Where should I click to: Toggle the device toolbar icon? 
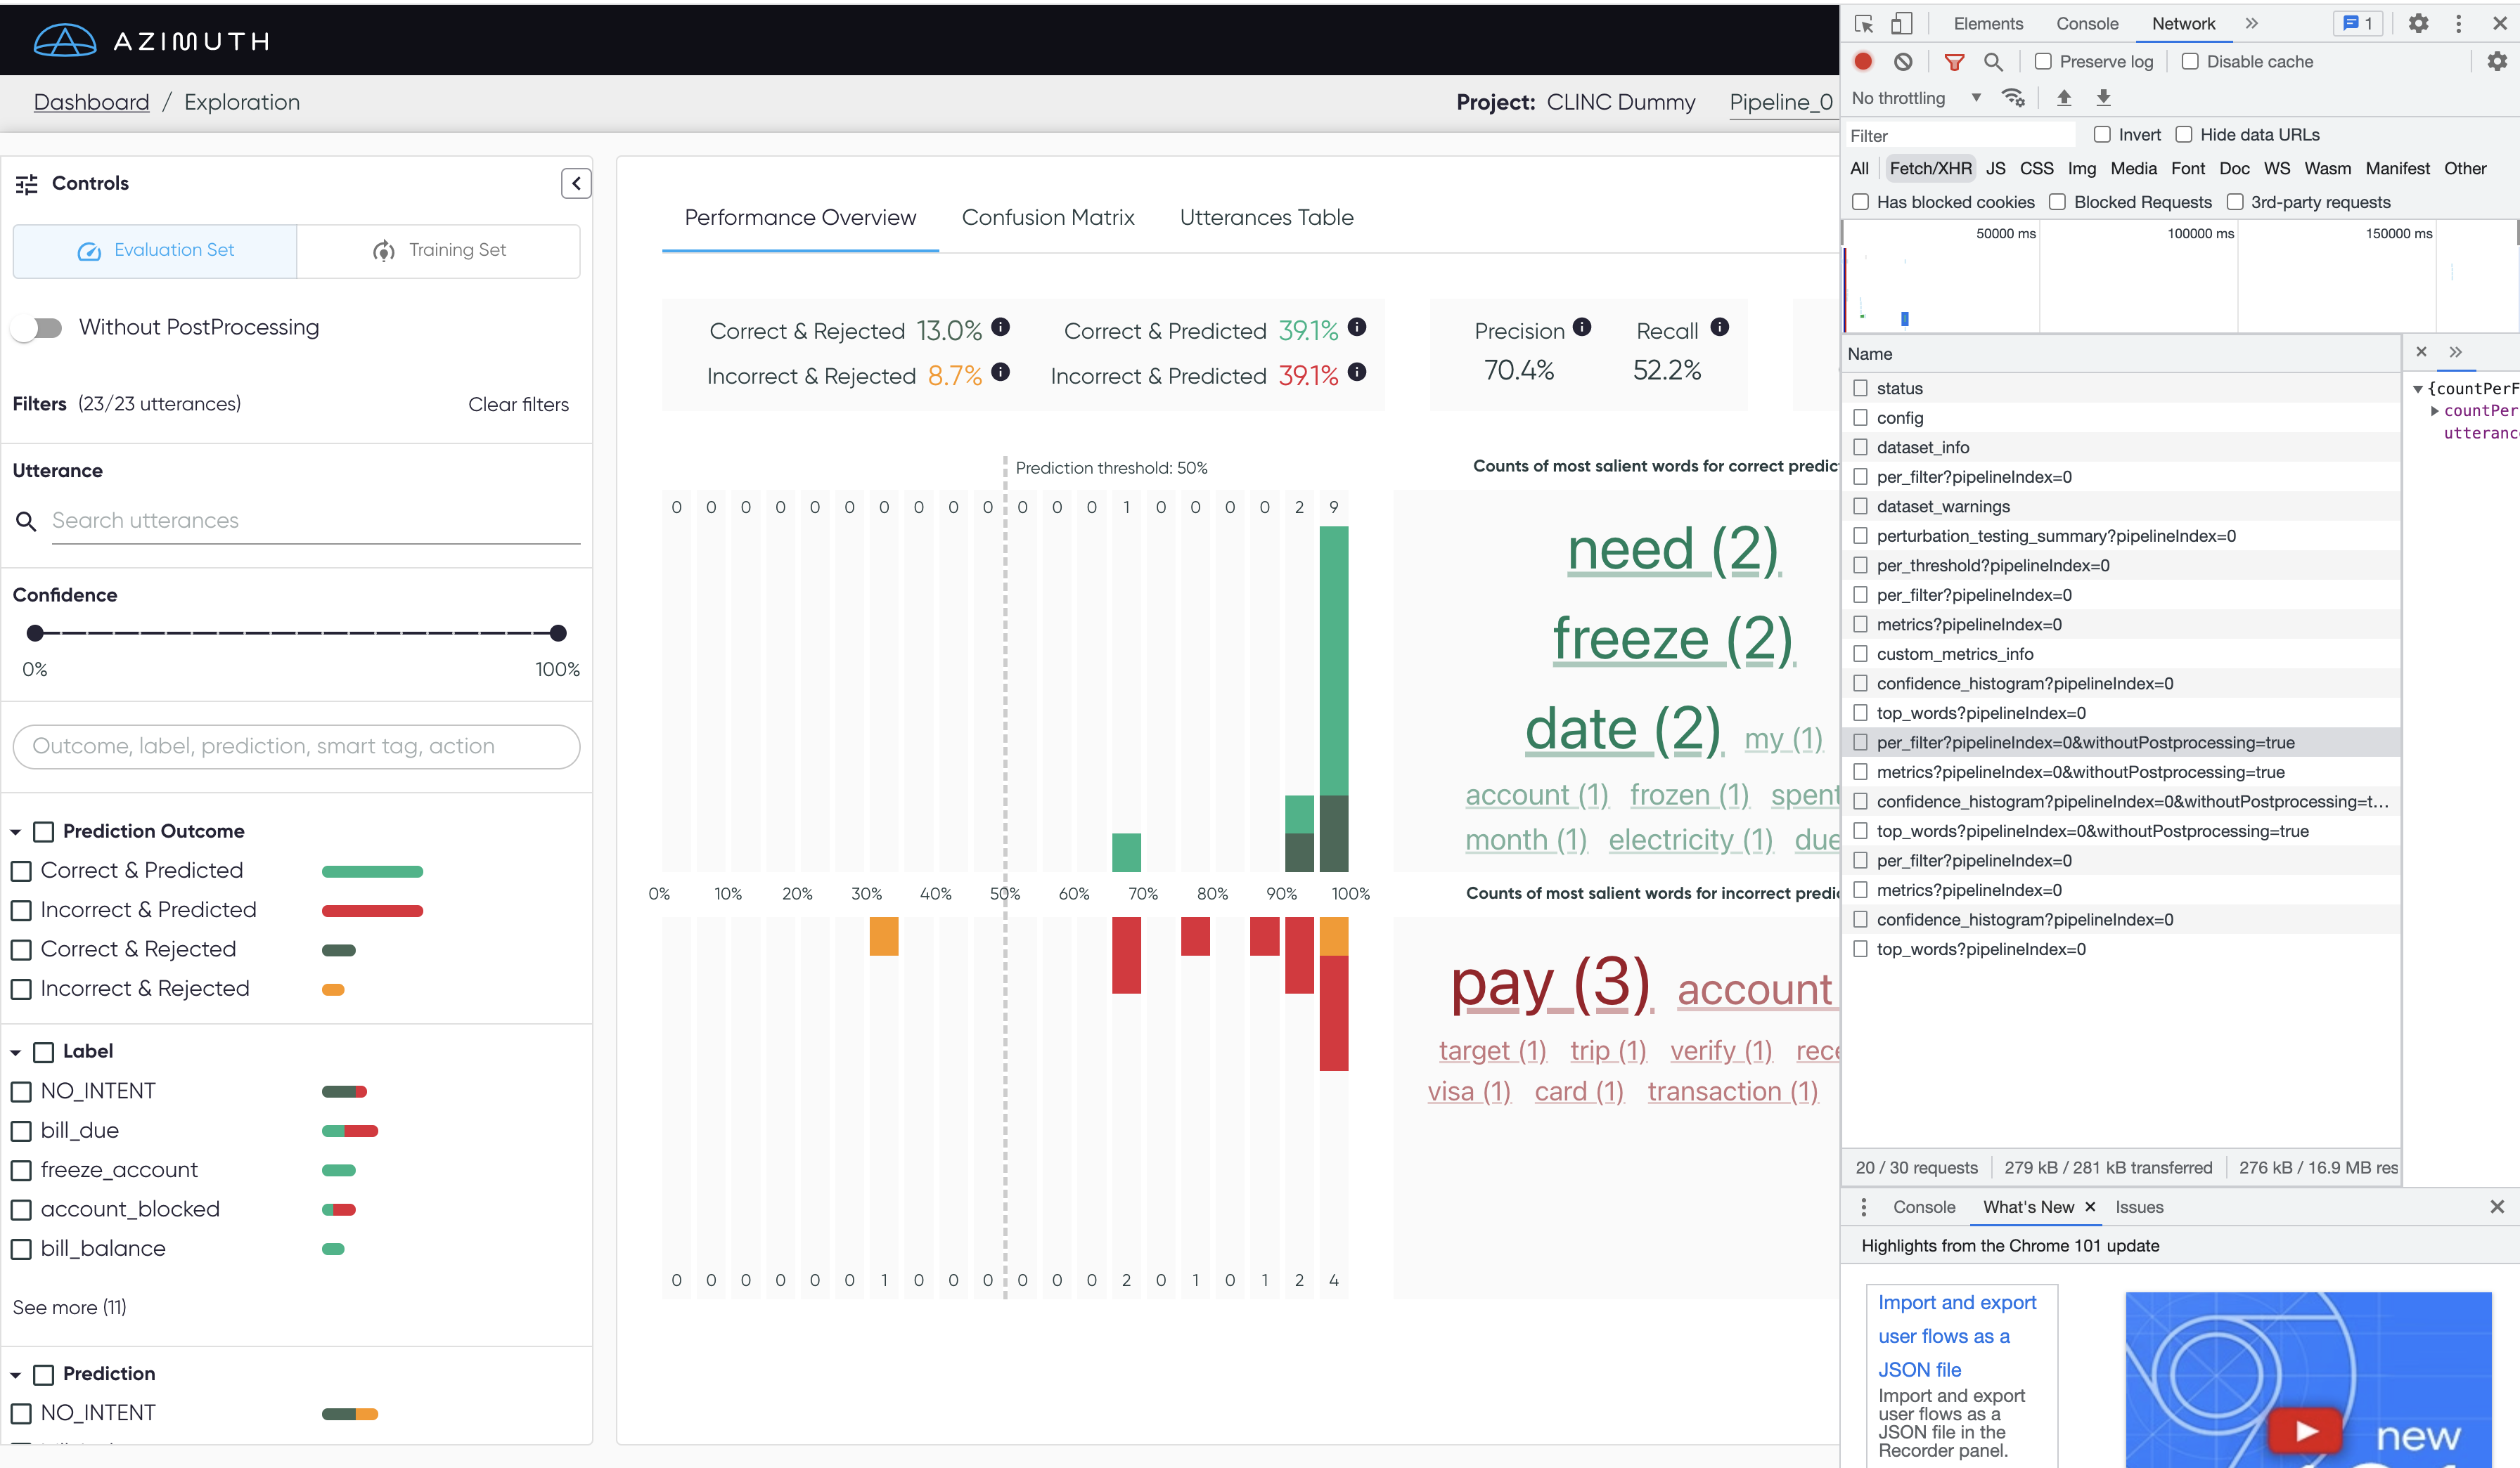(x=1901, y=24)
